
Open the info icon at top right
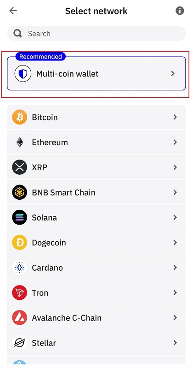pyautogui.click(x=180, y=11)
